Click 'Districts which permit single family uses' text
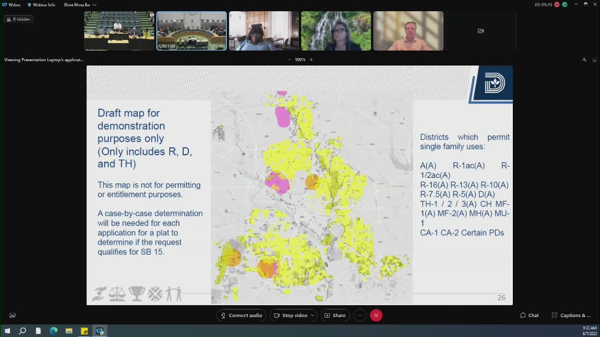Viewport: 600px width, 337px height. click(x=465, y=142)
